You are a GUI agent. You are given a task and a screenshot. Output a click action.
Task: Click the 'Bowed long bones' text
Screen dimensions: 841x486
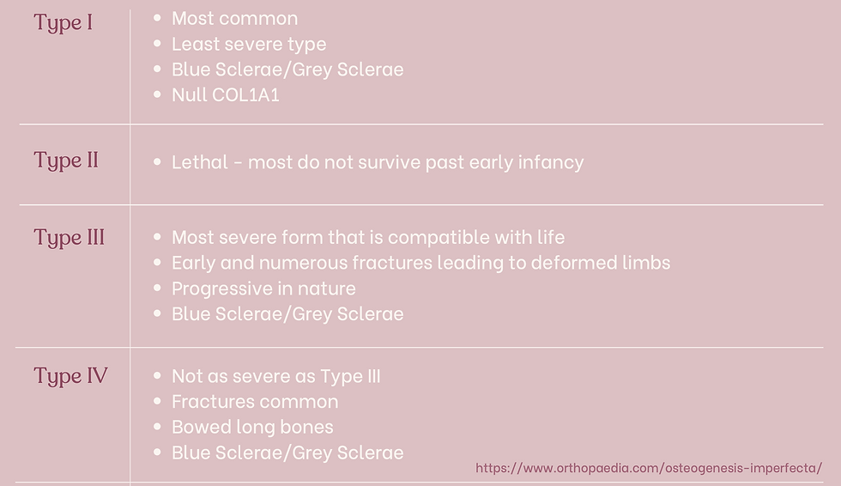coord(252,427)
